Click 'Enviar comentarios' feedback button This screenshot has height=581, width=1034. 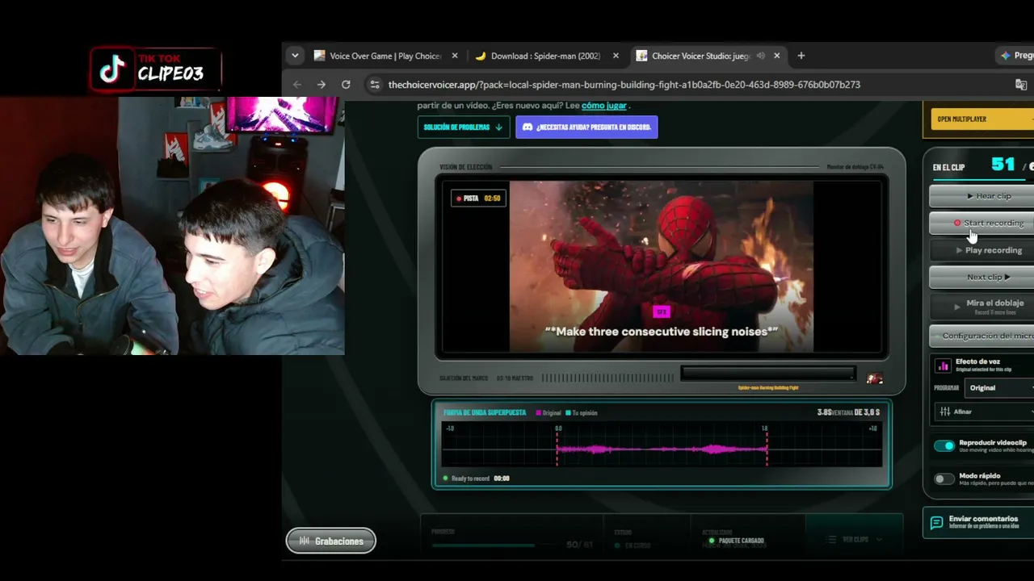click(x=978, y=522)
